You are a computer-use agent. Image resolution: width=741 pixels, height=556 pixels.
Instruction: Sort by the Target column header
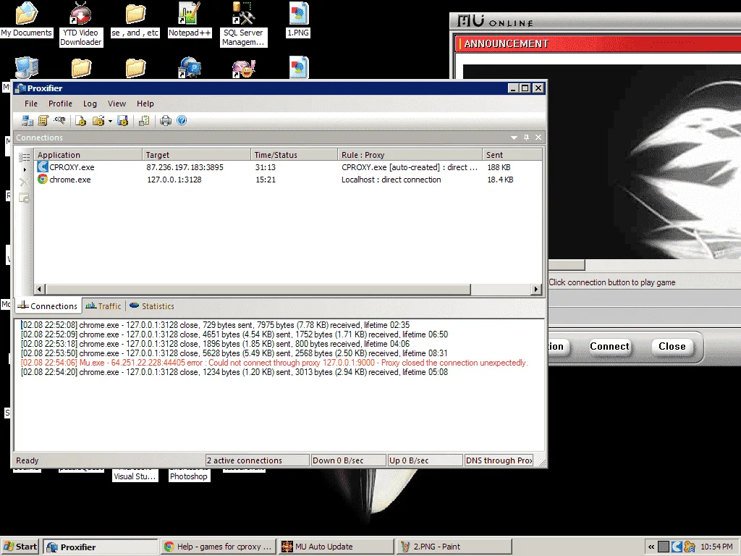(197, 155)
